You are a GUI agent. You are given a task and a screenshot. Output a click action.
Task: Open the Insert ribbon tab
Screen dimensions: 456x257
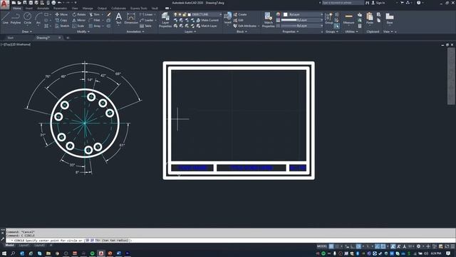tap(29, 9)
